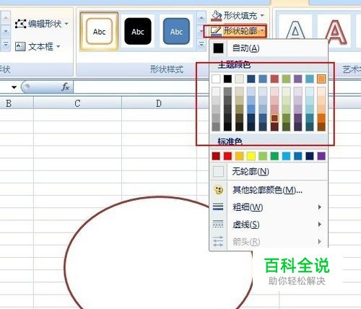
Task: Select the oval shape on the worksheet
Action: click(x=159, y=253)
